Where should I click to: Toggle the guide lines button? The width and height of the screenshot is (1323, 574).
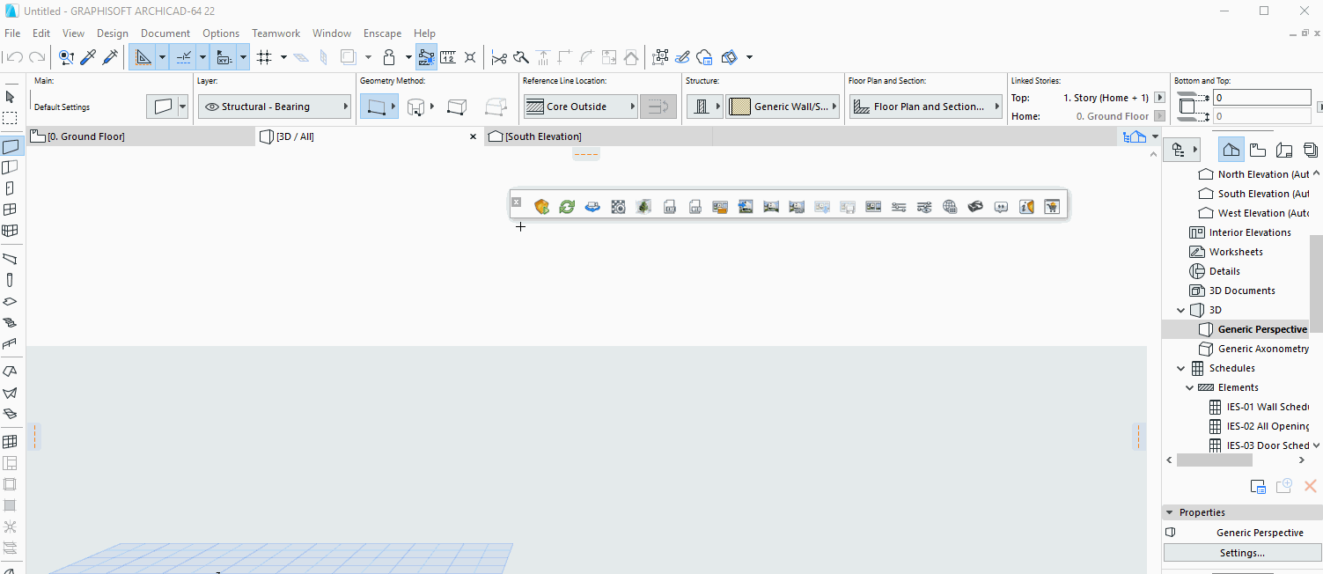[143, 57]
